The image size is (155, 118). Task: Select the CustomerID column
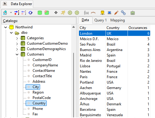coord(42,60)
